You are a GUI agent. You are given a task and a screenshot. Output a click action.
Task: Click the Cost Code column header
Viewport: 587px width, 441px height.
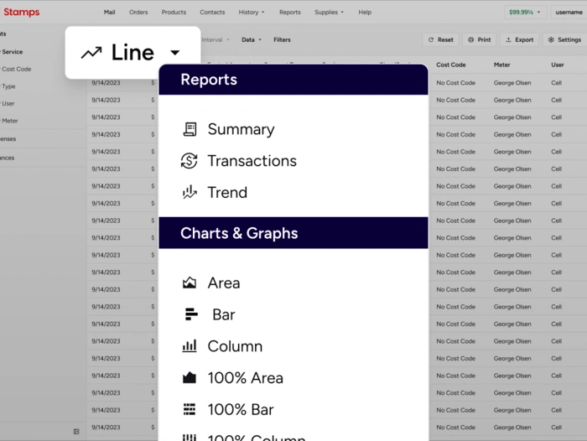451,65
